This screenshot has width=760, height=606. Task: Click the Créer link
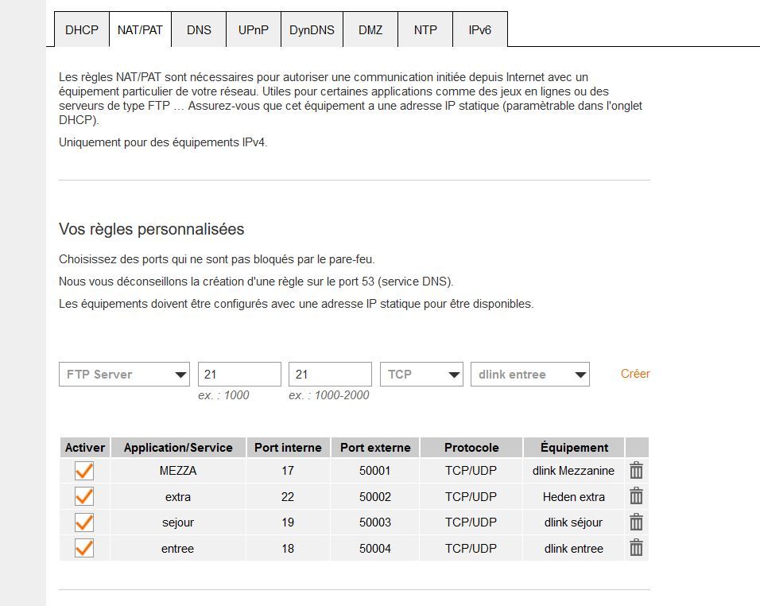pos(635,374)
